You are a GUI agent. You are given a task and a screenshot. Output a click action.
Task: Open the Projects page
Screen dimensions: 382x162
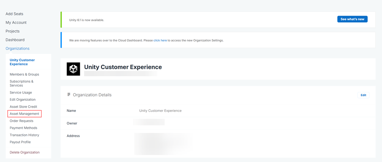(13, 31)
